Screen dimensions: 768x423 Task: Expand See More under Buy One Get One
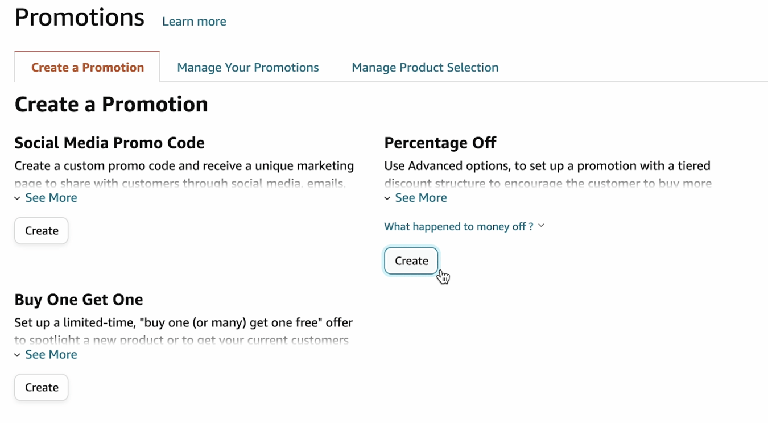click(x=51, y=354)
